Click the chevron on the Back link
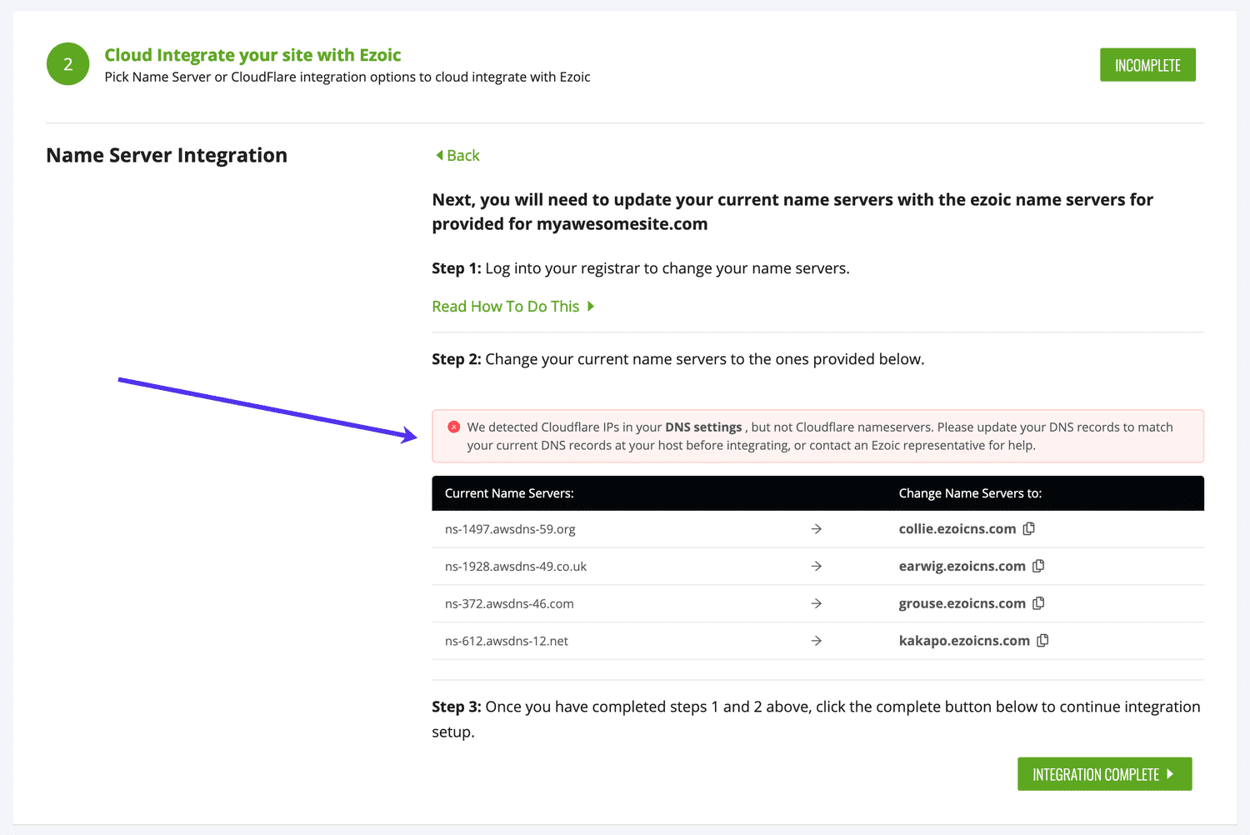This screenshot has width=1250, height=835. 439,155
